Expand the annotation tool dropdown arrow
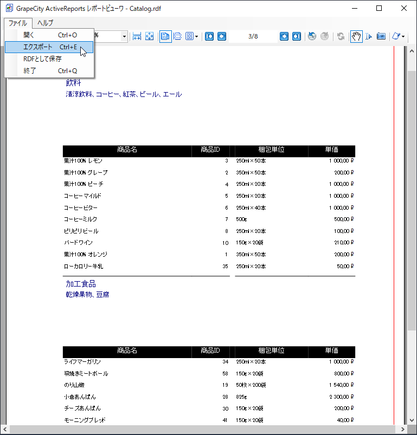The width and height of the screenshot is (417, 435). 403,36
